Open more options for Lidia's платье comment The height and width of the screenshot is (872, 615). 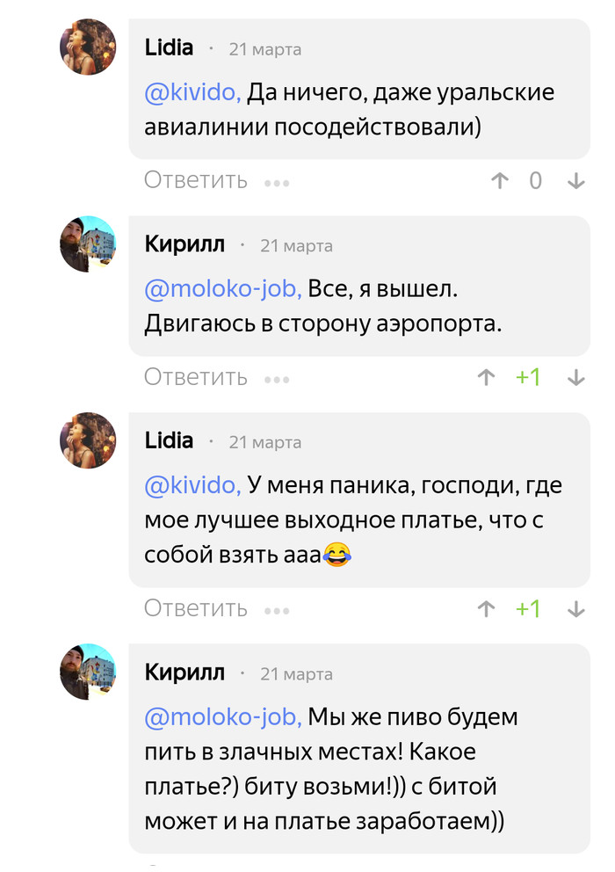(277, 611)
